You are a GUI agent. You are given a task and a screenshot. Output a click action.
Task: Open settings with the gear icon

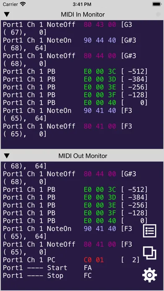[x=149, y=275]
